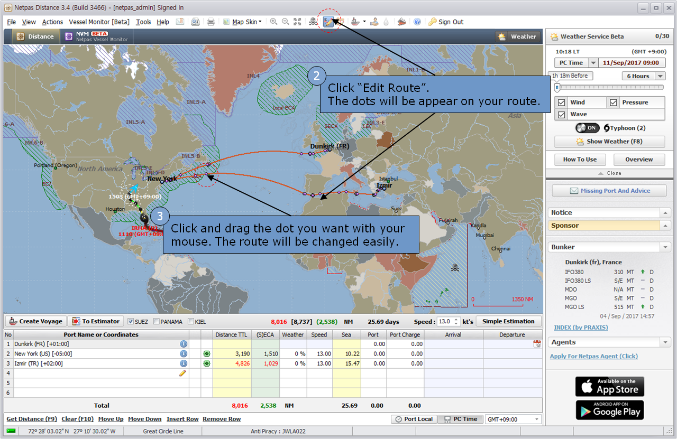This screenshot has height=439, width=677.
Task: Collapse the Sponsor section
Action: click(665, 226)
